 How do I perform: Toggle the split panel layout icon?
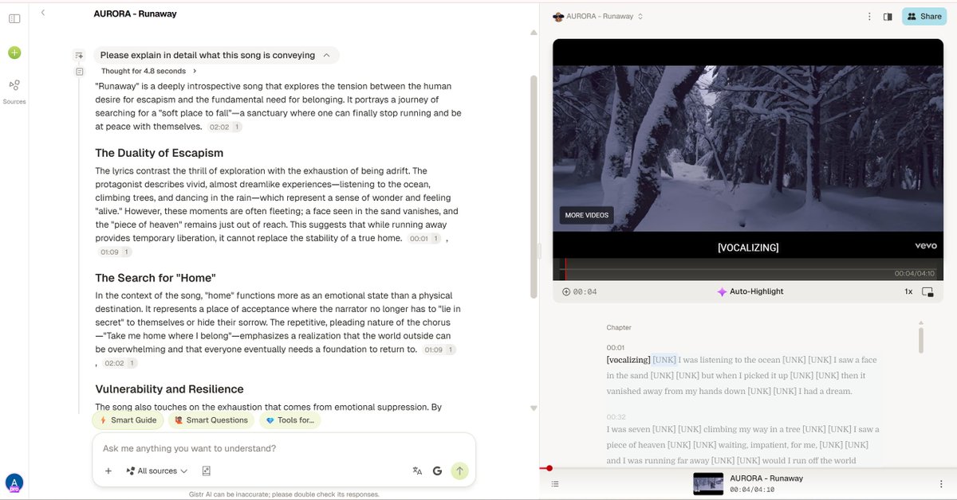point(888,16)
